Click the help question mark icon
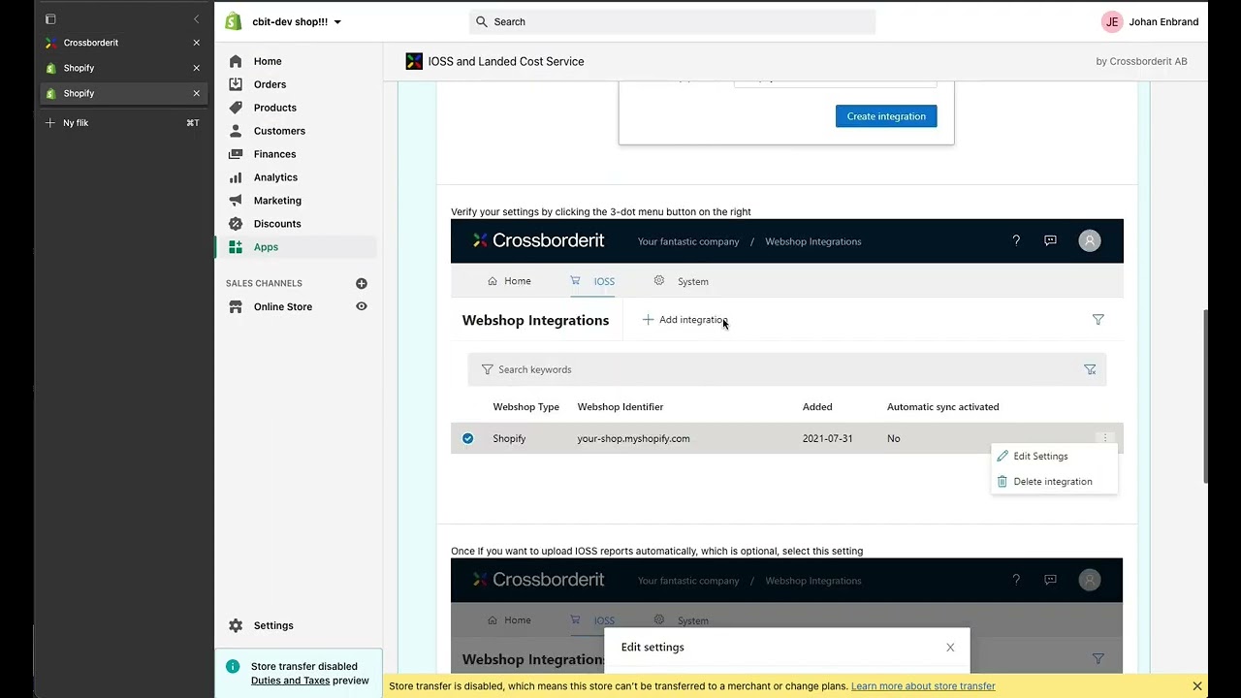 pos(1016,240)
